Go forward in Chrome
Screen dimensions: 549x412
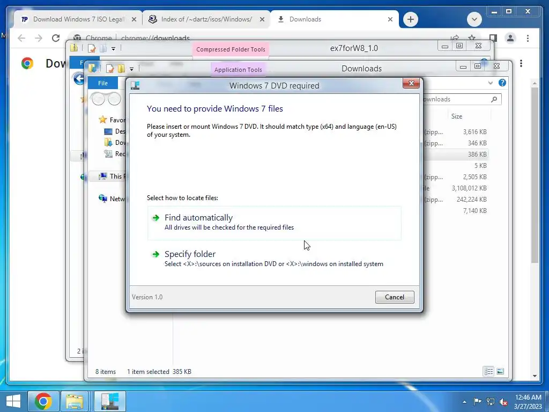(x=39, y=38)
